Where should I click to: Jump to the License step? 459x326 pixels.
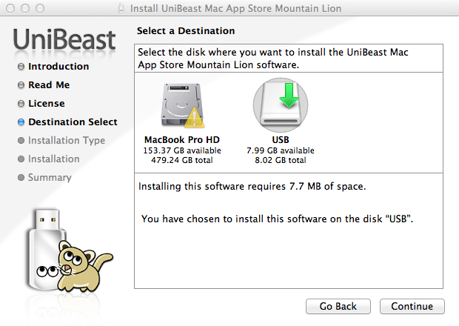(46, 104)
